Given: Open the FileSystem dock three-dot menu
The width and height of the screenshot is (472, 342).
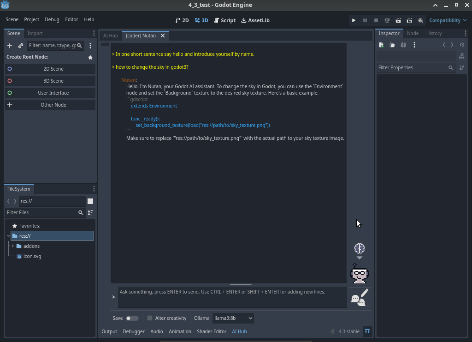Looking at the screenshot, I should click(x=94, y=189).
